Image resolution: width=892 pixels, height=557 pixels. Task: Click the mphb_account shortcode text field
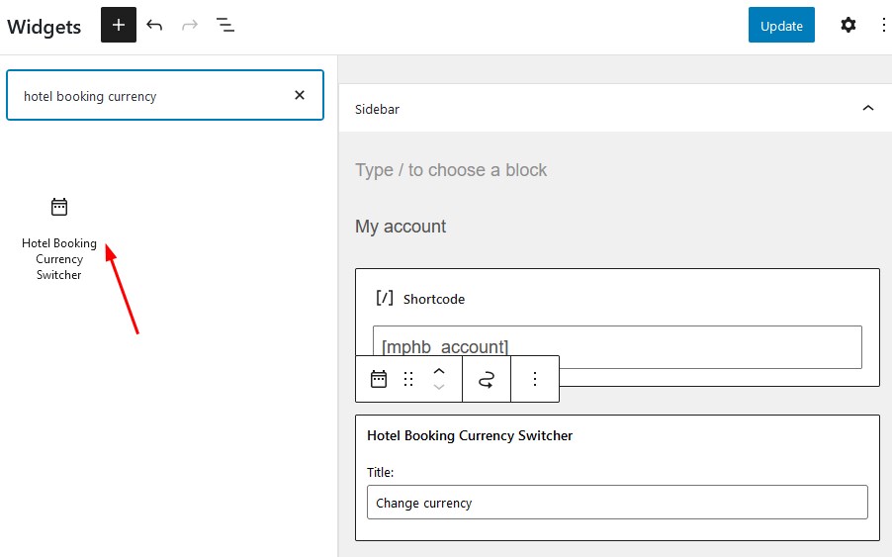point(617,346)
